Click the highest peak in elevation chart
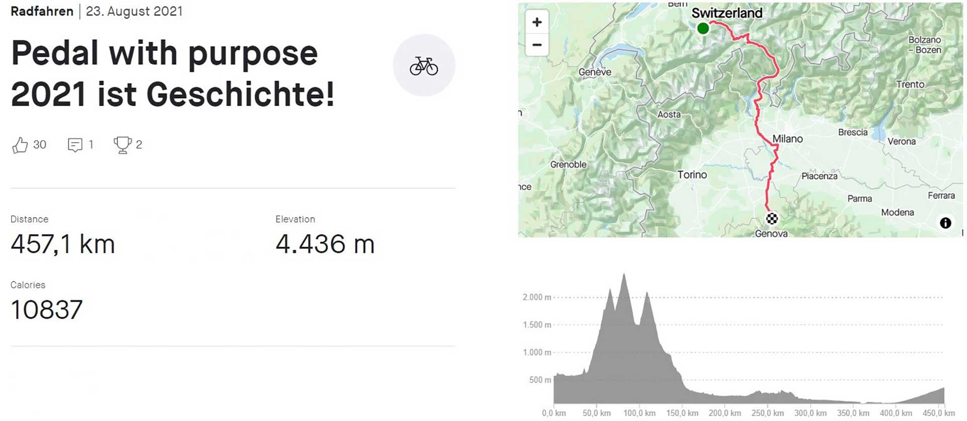967x421 pixels. [x=625, y=276]
